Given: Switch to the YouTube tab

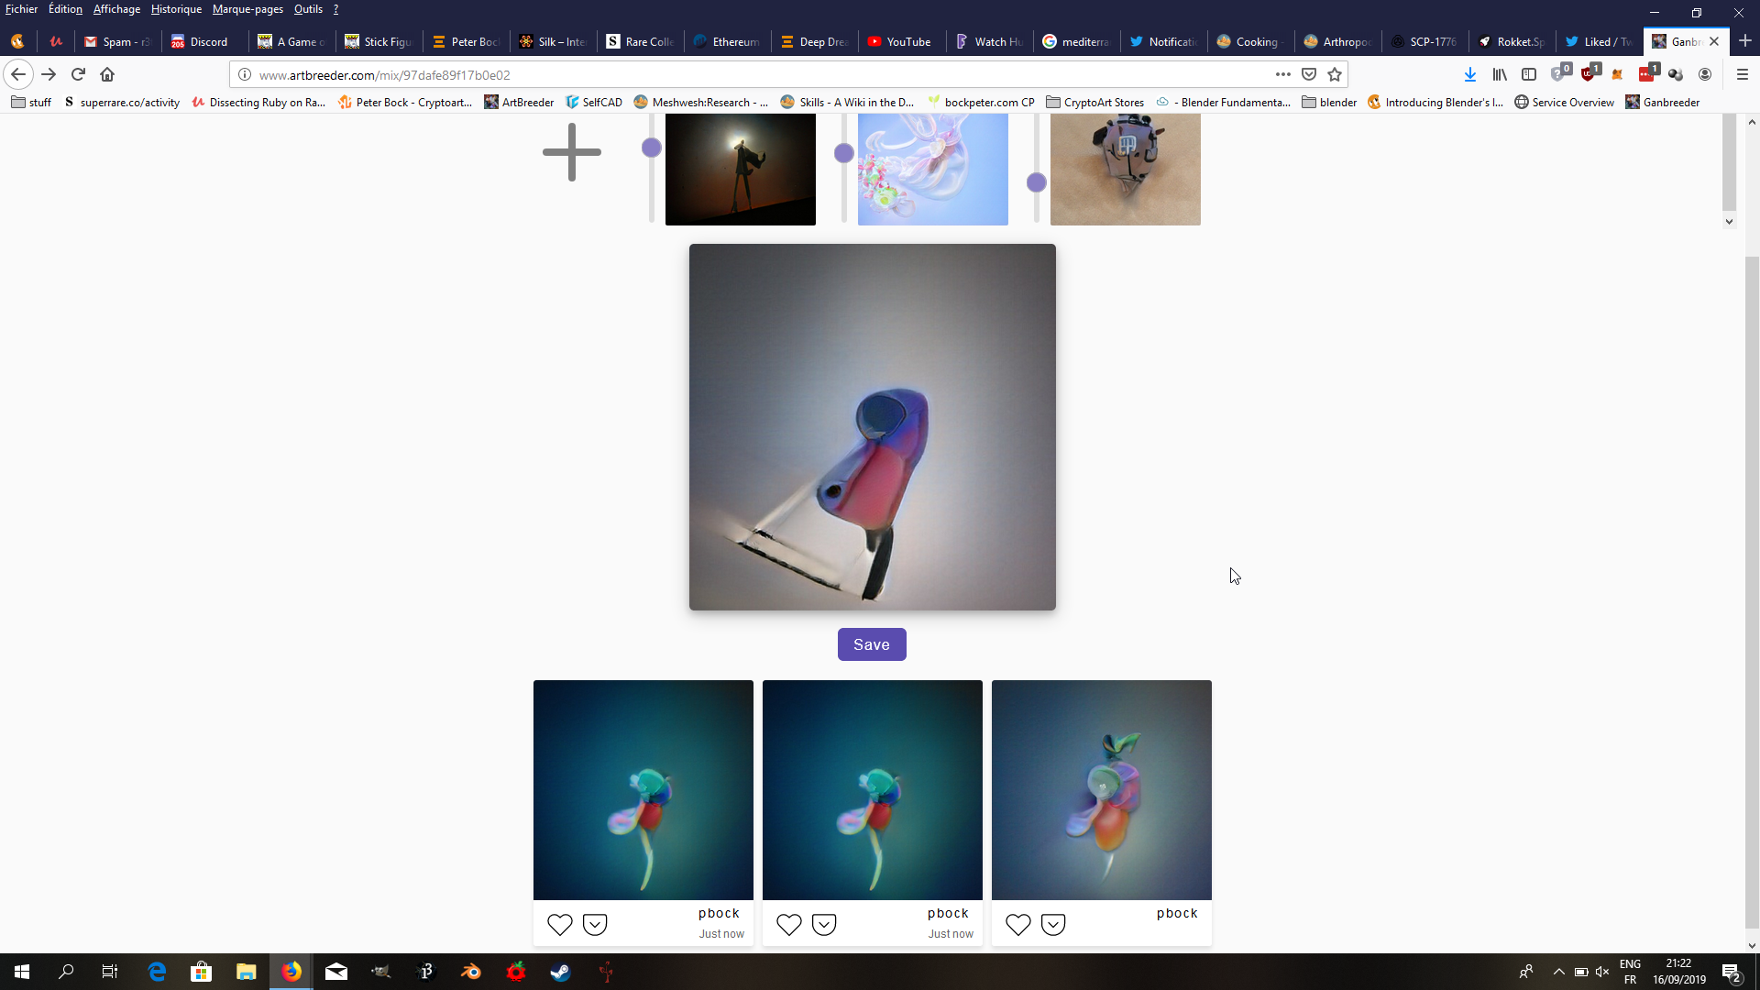Looking at the screenshot, I should pos(899,41).
